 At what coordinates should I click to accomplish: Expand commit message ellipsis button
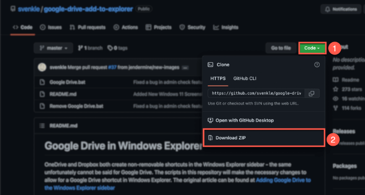point(185,68)
